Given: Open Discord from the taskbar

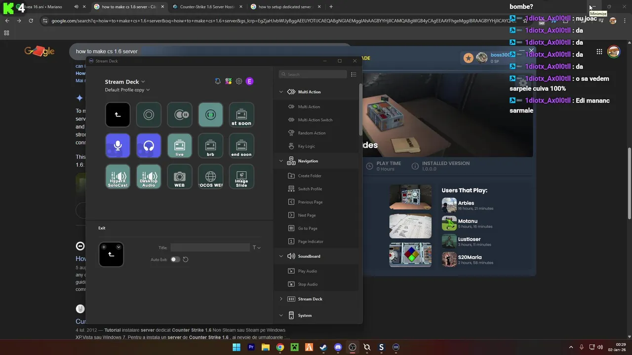Looking at the screenshot, I should (x=338, y=347).
